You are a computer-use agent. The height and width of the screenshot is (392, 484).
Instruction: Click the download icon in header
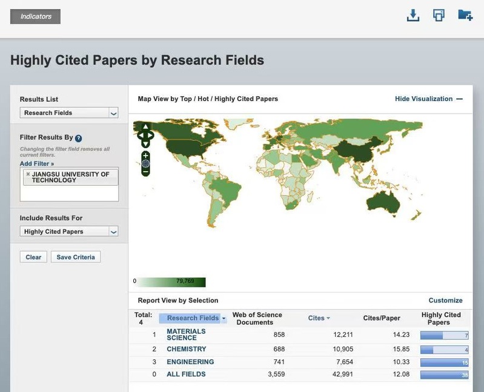[x=413, y=16]
